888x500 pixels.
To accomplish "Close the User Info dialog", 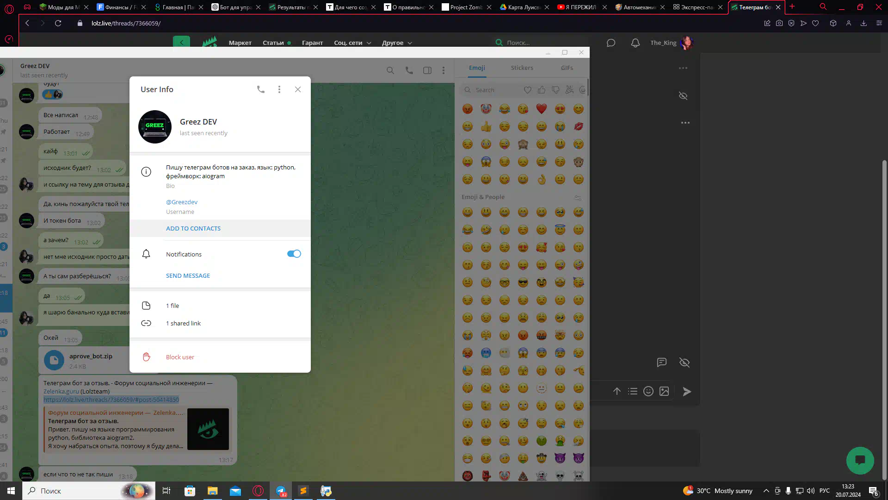I will [x=298, y=89].
